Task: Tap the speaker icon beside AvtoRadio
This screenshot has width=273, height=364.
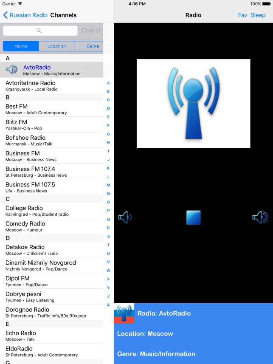Action: point(12,70)
